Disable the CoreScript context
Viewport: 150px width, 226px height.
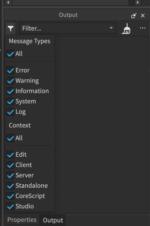(10, 196)
